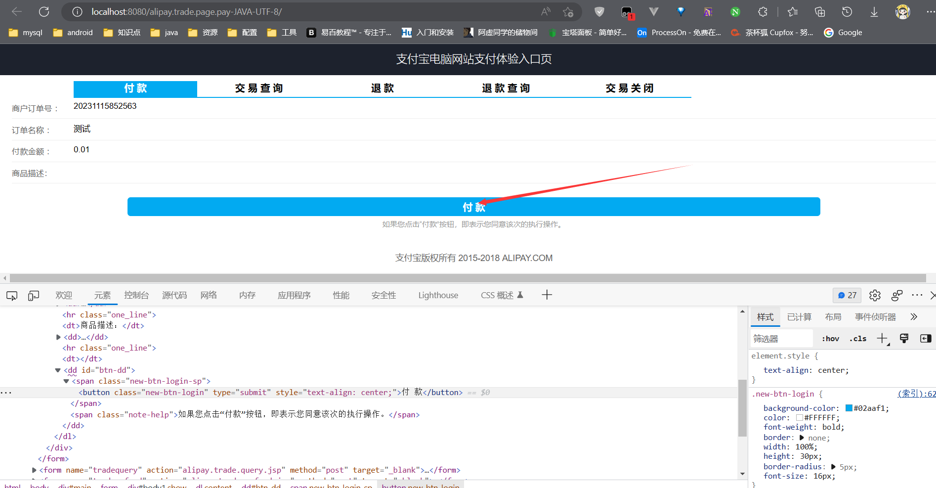
Task: Add a new style rule
Action: coord(882,338)
